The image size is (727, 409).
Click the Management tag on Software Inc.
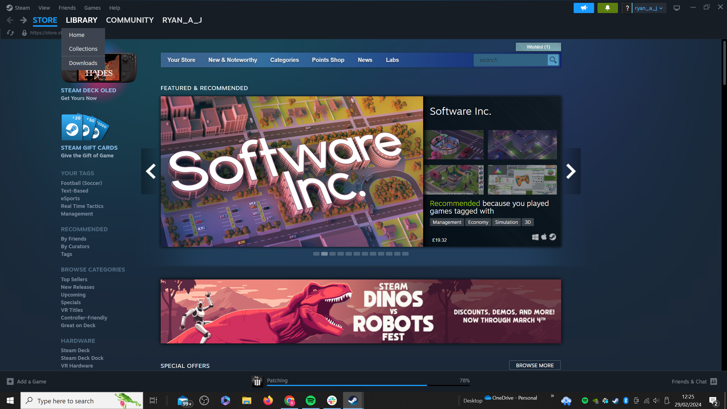[x=447, y=222]
